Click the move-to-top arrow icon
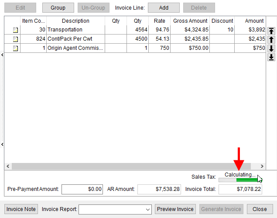 pyautogui.click(x=271, y=31)
